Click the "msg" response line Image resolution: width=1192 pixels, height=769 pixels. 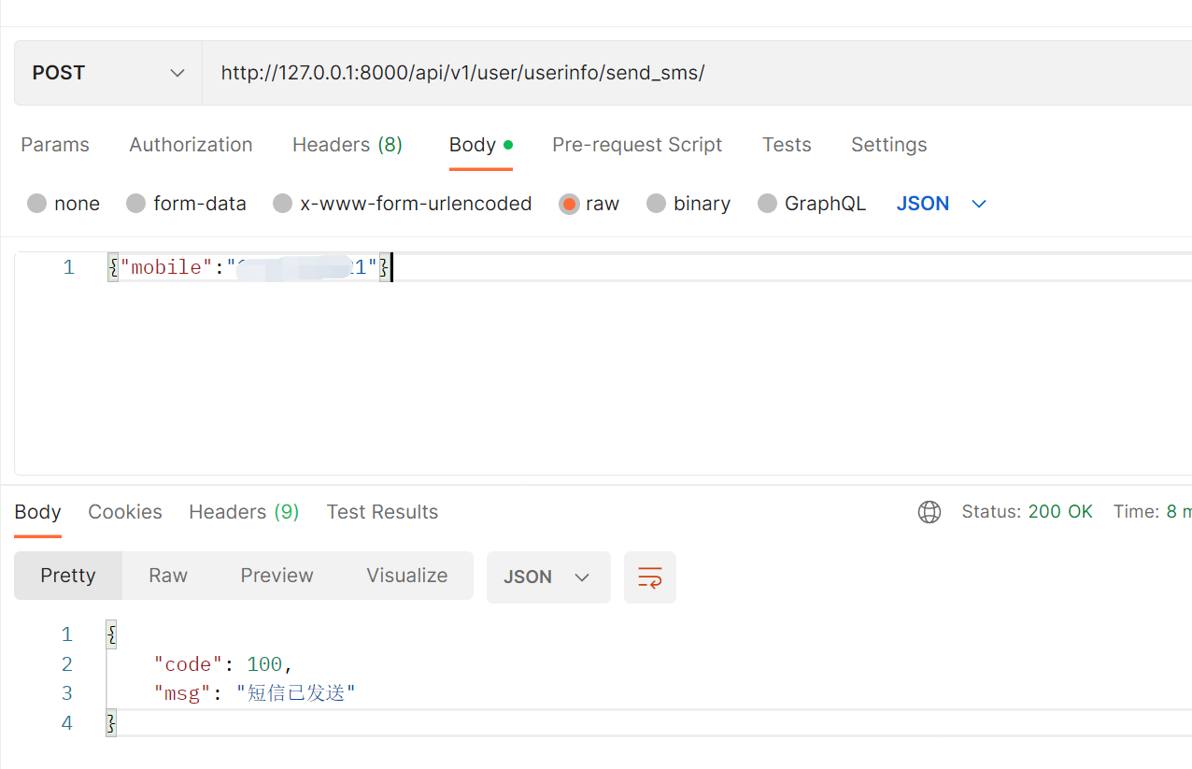(255, 693)
